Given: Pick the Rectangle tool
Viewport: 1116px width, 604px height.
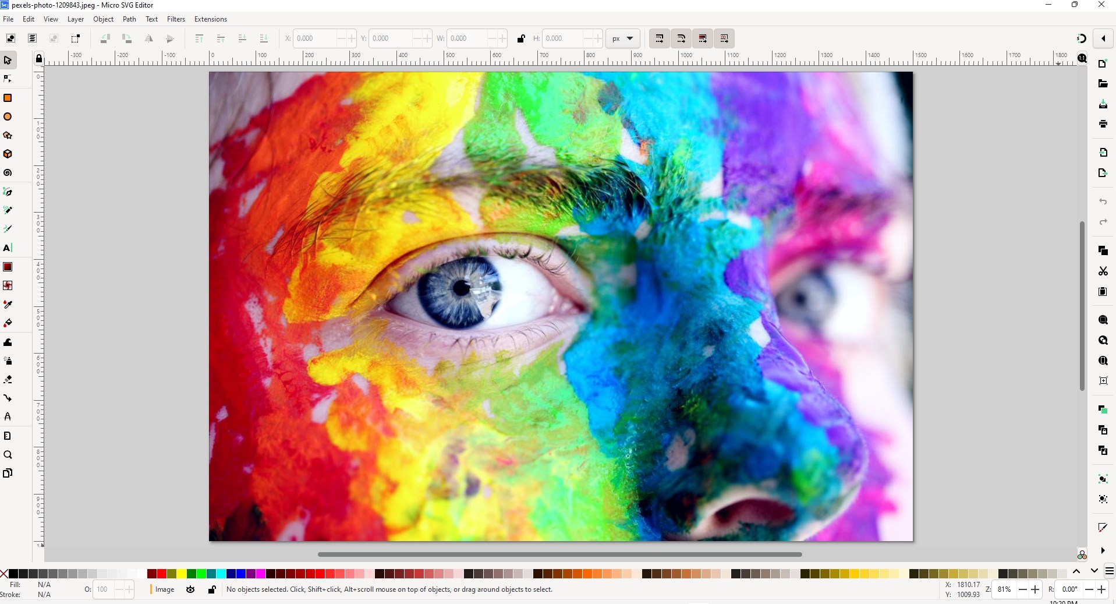Looking at the screenshot, I should pyautogui.click(x=8, y=98).
